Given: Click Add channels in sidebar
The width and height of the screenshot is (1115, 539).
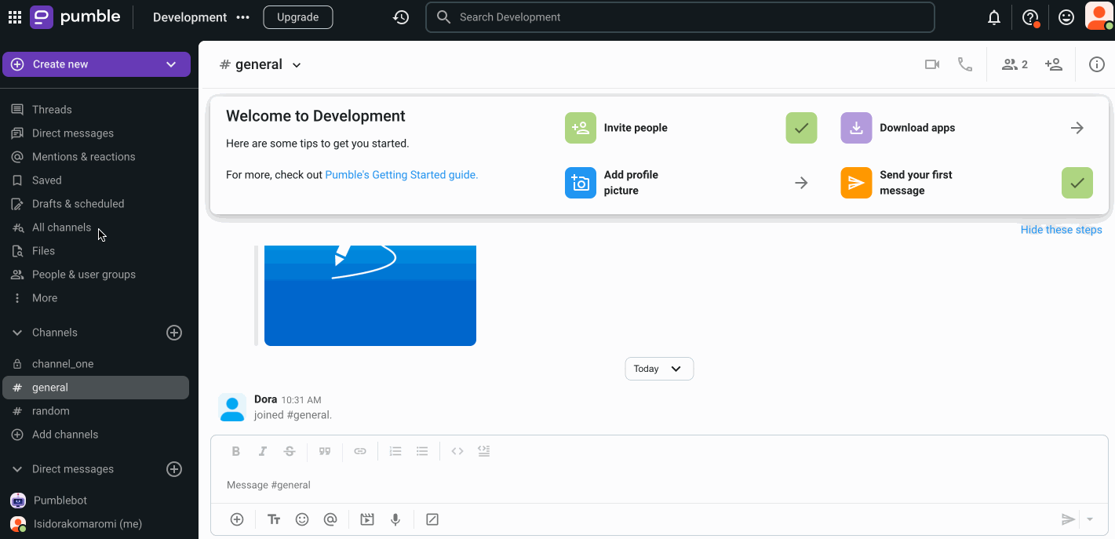Looking at the screenshot, I should coord(65,435).
